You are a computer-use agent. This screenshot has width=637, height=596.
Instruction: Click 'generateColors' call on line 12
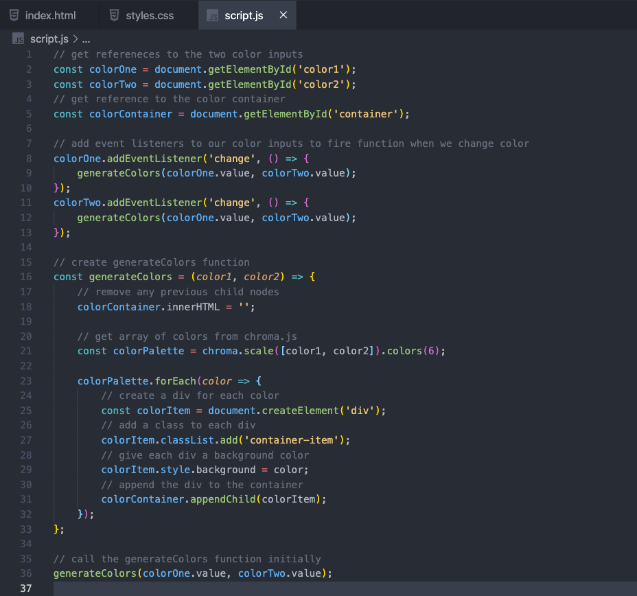(119, 218)
